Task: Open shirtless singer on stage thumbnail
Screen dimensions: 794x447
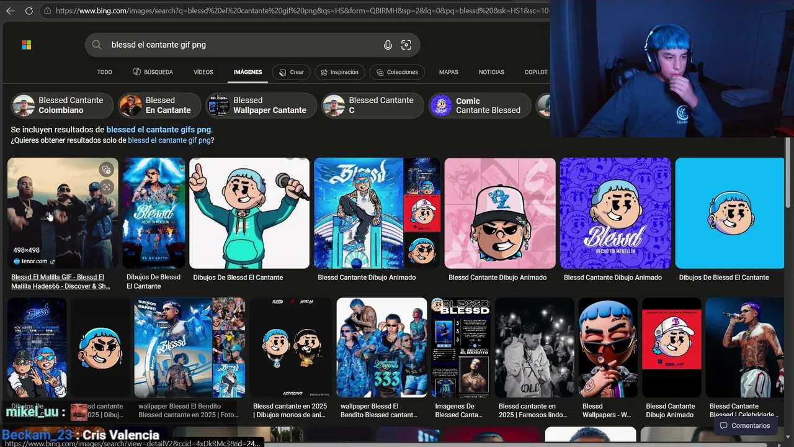Action: coord(744,348)
